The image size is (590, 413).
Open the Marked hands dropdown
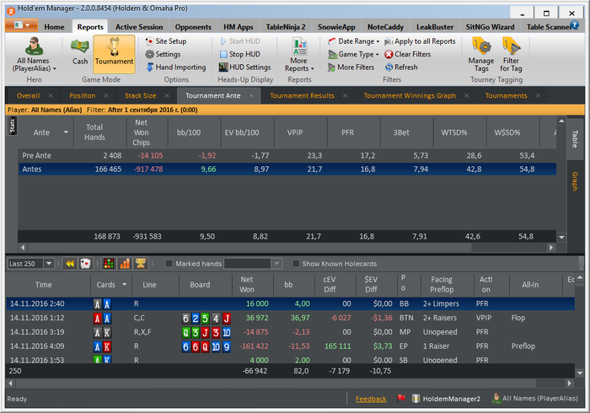pyautogui.click(x=276, y=264)
